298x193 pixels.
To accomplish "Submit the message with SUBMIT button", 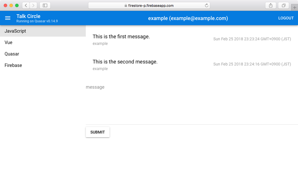I will coord(98,132).
